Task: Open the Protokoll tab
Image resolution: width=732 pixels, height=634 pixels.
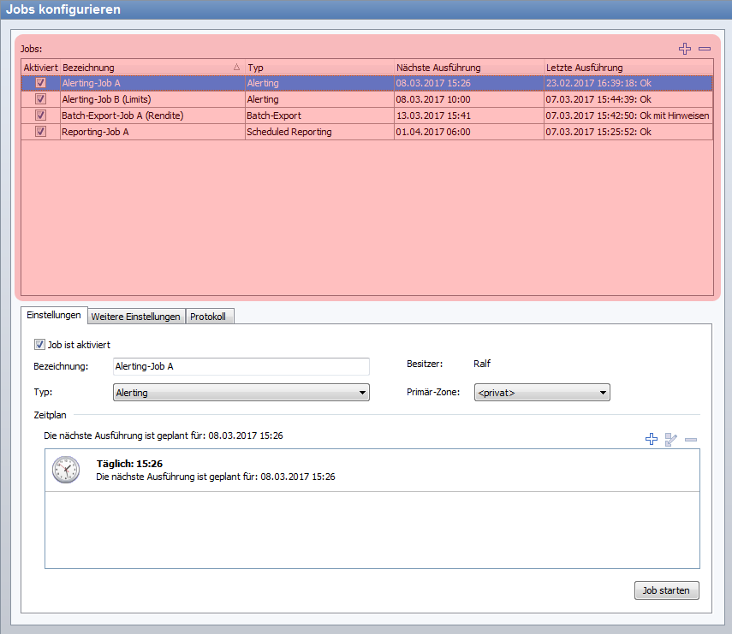Action: click(x=210, y=317)
